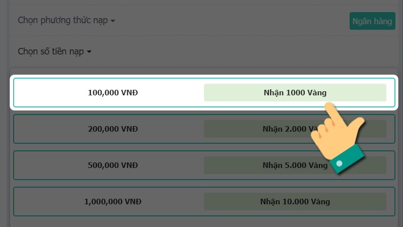Select the 100,000 VNĐ top-up option
The height and width of the screenshot is (227, 403).
point(204,93)
